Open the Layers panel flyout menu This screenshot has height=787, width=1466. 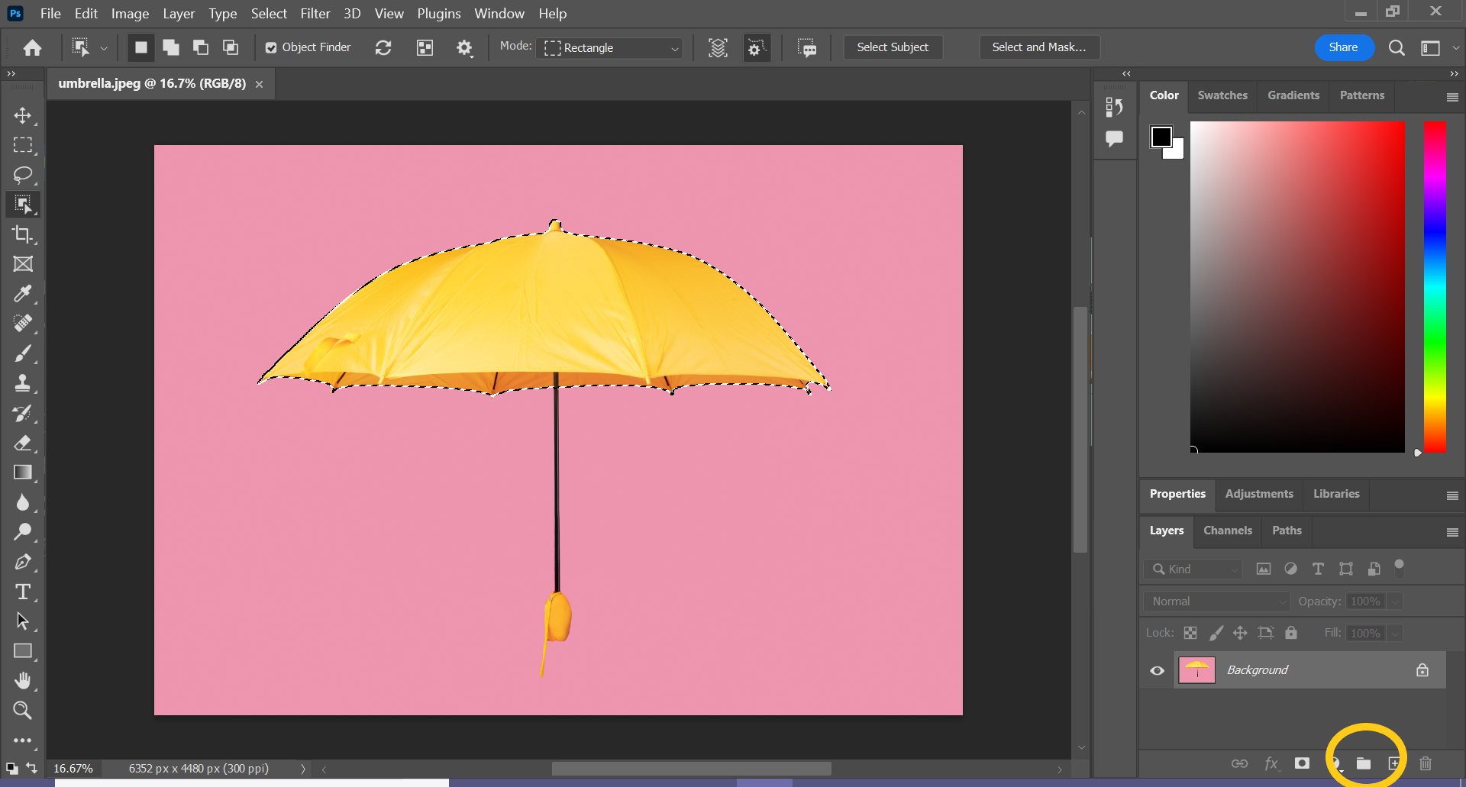[1452, 532]
